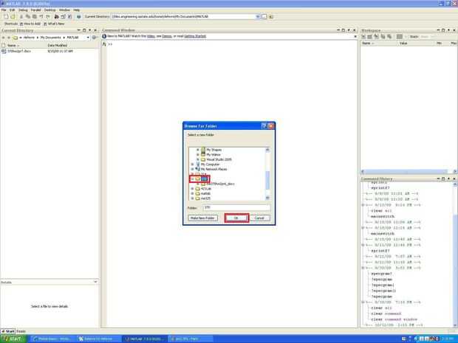This screenshot has height=343, width=458.
Task: Click the Simulink icon in the toolbar
Action: click(56, 17)
